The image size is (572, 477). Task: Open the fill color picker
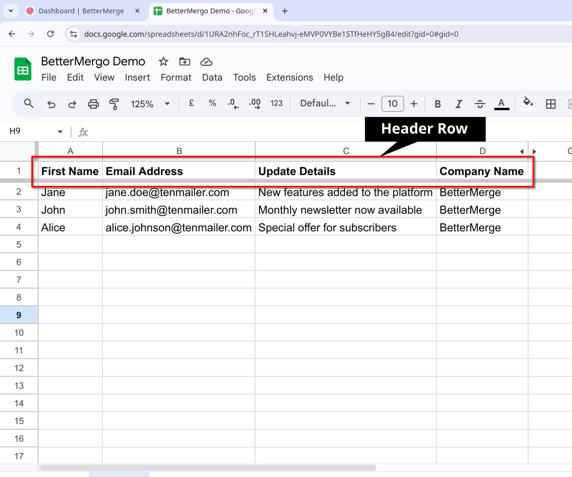pos(528,103)
